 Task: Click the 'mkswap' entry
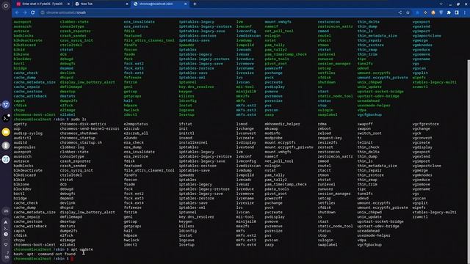point(271,129)
